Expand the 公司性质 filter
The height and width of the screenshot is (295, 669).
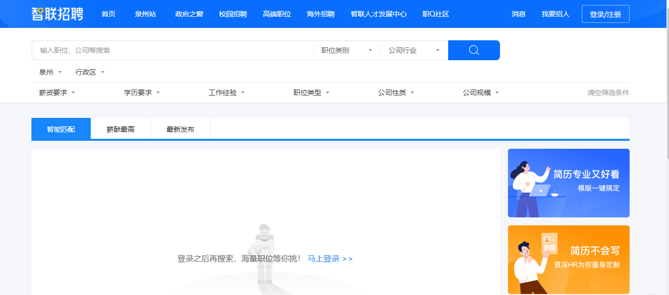[x=396, y=93]
